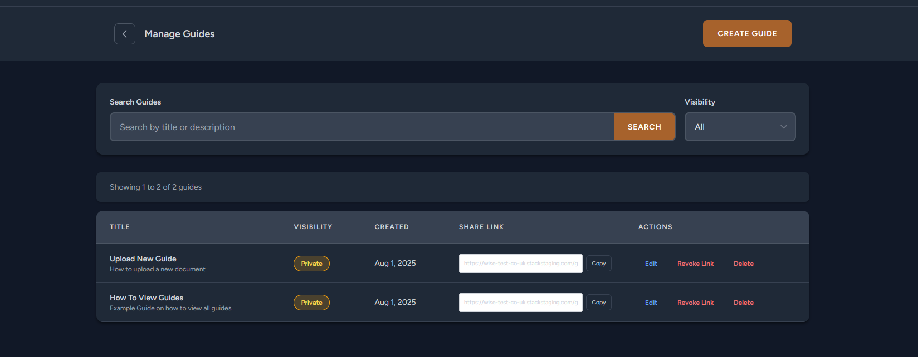The height and width of the screenshot is (357, 918).
Task: Revoke link for How To View Guides
Action: point(695,303)
